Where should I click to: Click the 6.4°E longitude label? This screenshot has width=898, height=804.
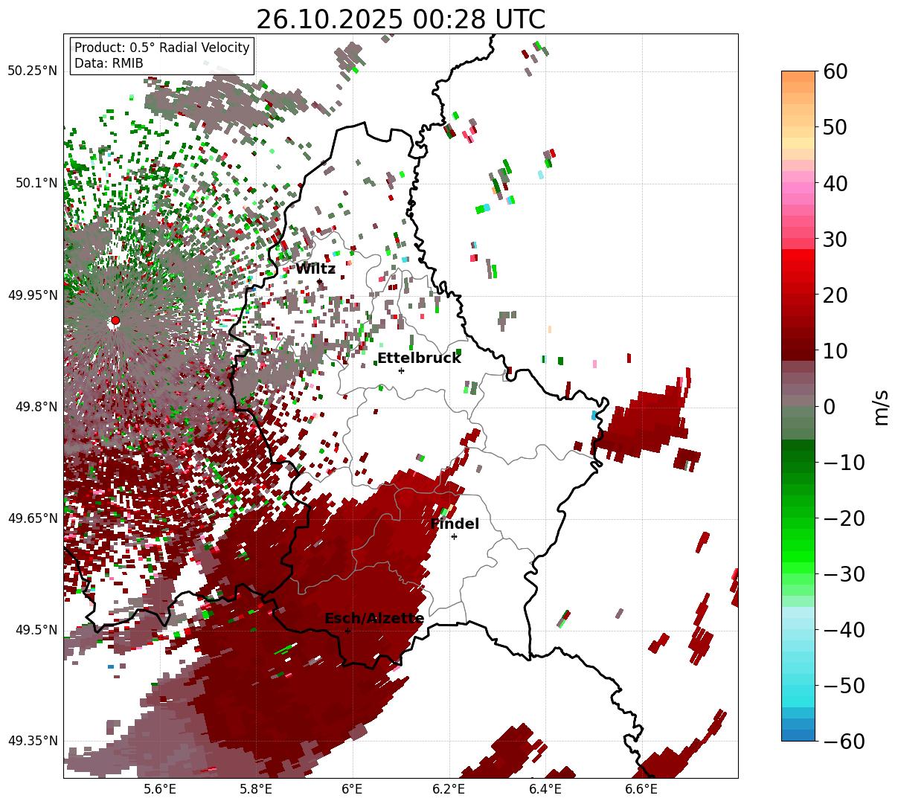(x=545, y=789)
